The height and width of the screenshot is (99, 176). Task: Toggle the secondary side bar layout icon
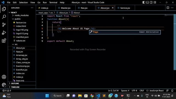[x=151, y=2]
